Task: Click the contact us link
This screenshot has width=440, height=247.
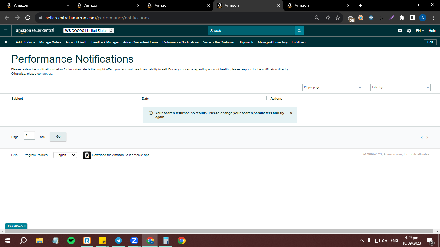Action: click(x=44, y=74)
